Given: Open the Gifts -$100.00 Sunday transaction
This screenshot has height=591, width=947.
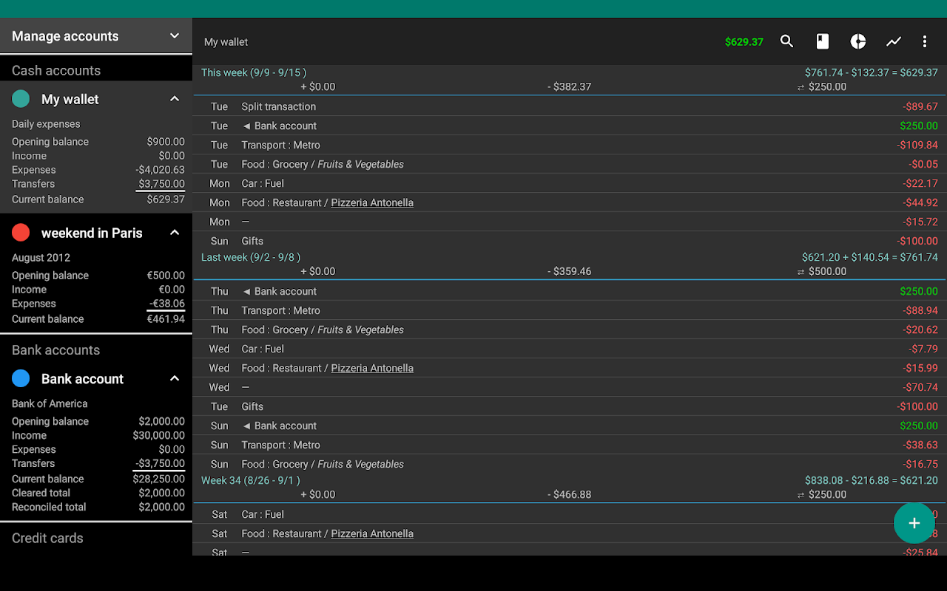Looking at the screenshot, I should click(570, 241).
